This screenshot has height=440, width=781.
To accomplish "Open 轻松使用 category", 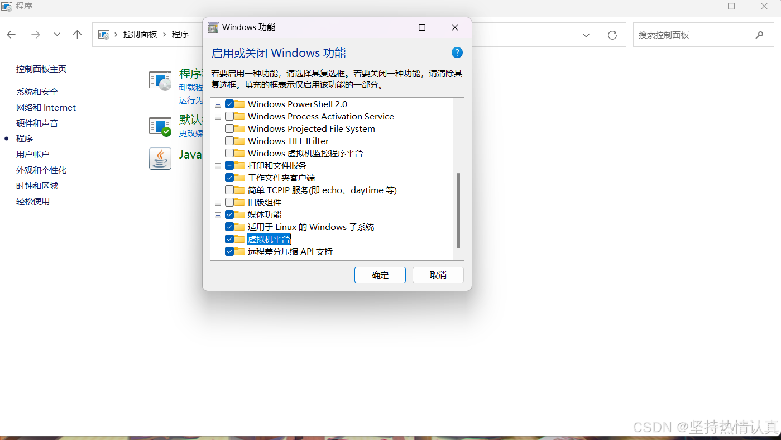I will (33, 201).
